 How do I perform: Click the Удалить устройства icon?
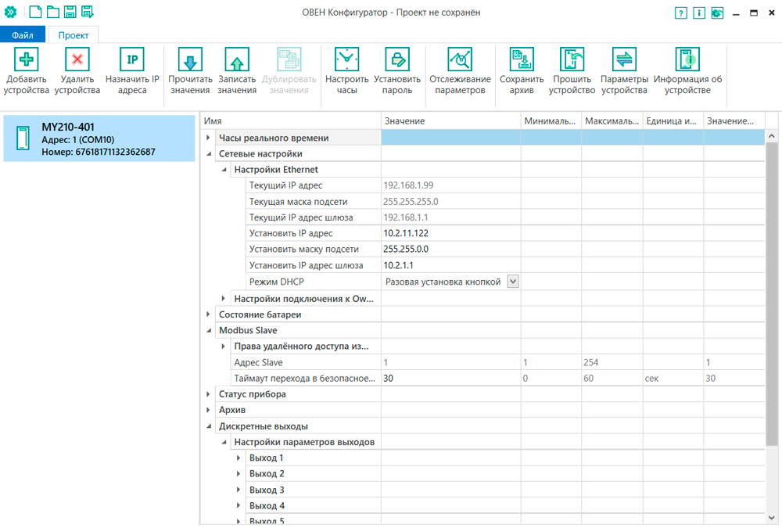(x=77, y=60)
